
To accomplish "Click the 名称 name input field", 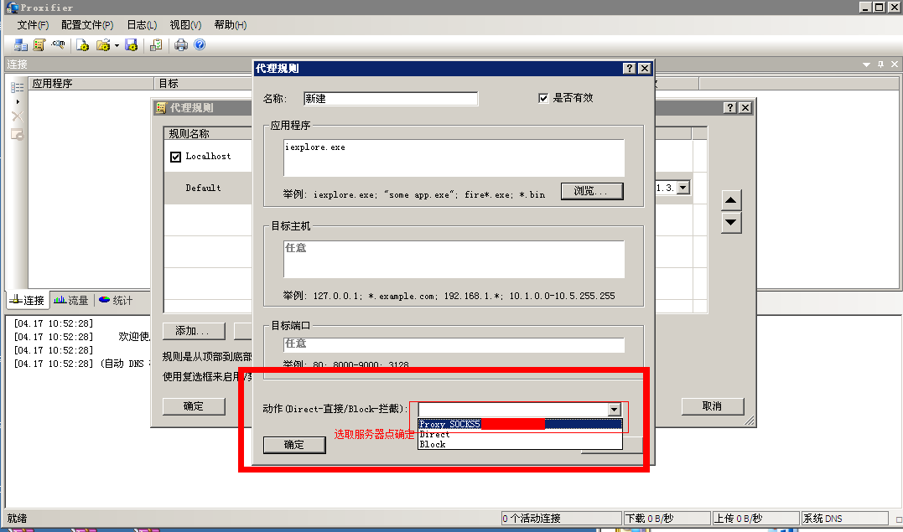I will click(390, 99).
